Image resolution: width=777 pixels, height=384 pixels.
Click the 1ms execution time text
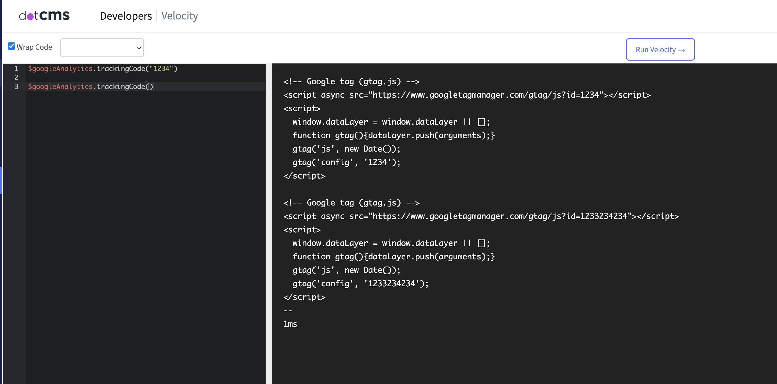[290, 324]
